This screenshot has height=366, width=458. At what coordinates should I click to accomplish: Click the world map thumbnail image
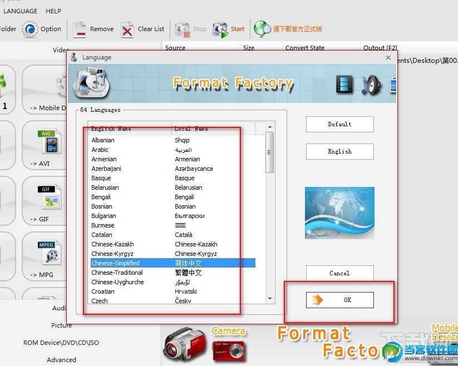click(339, 213)
